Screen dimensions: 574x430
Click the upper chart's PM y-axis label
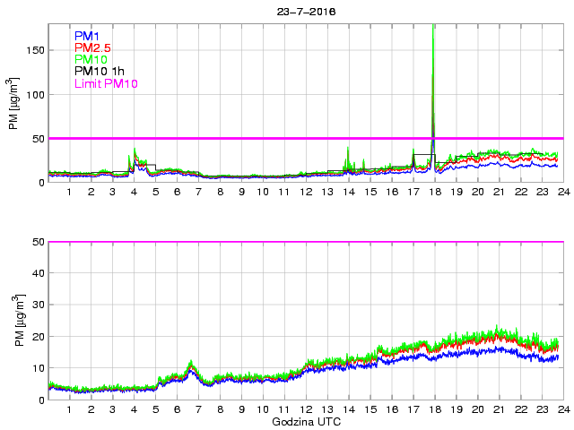click(13, 104)
